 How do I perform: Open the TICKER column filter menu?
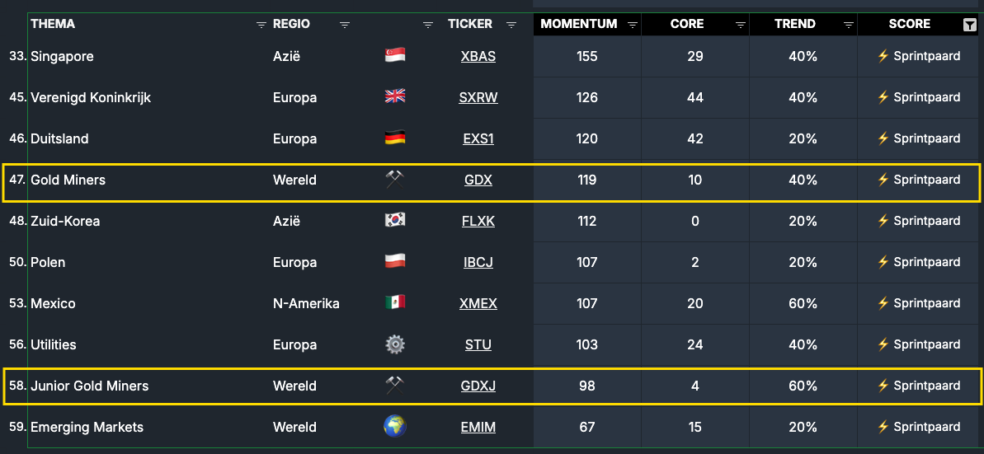pyautogui.click(x=511, y=25)
